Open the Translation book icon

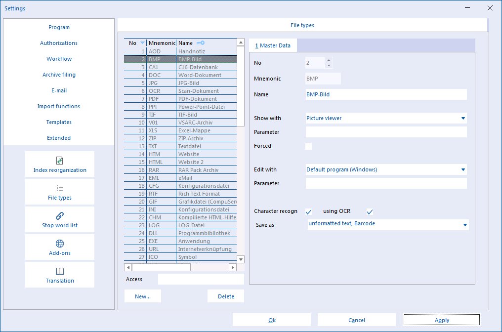(60, 271)
